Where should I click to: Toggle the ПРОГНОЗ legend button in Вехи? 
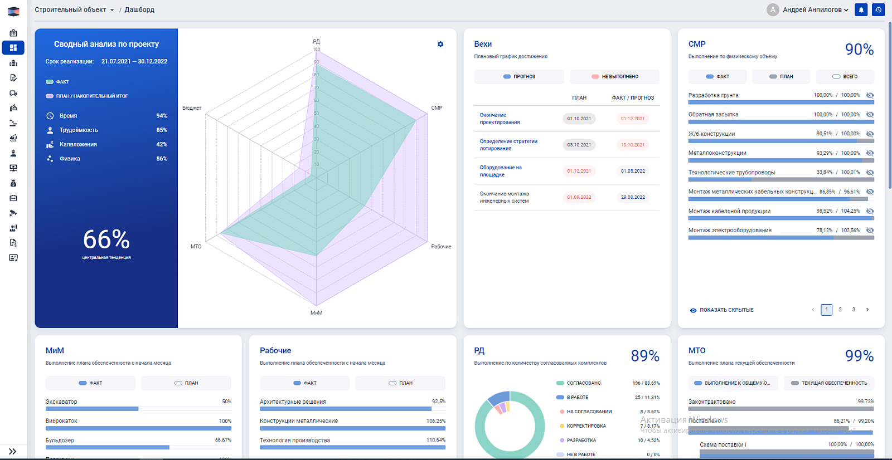click(519, 76)
